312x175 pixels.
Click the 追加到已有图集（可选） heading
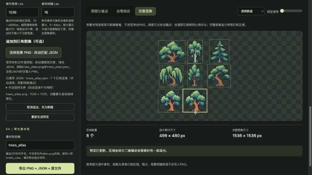(25, 42)
